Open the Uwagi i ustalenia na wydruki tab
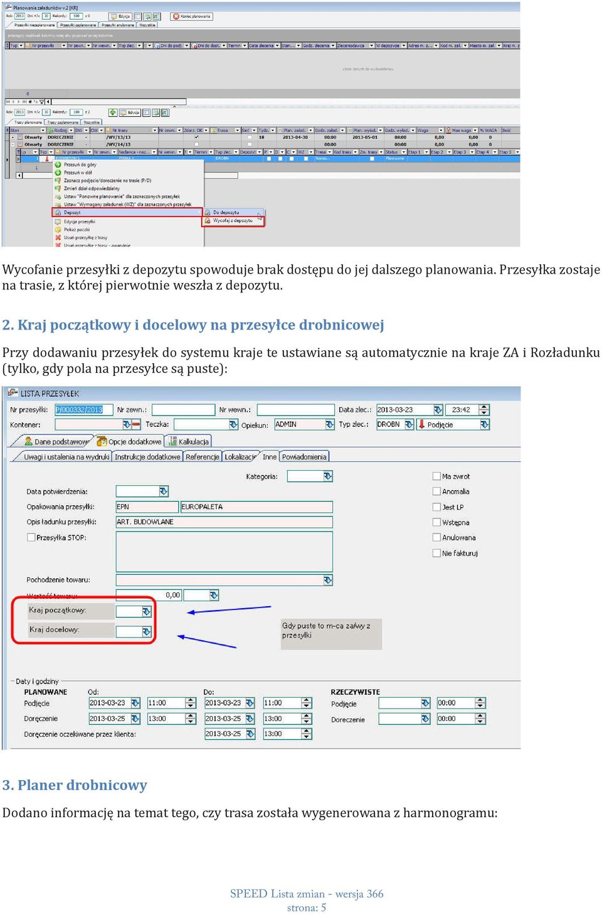Screen dimensions: 602x915 (x=66, y=457)
